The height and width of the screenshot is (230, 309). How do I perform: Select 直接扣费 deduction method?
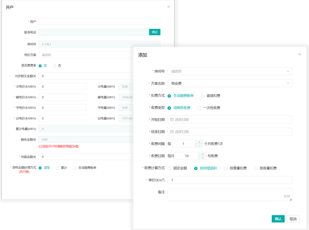pyautogui.click(x=202, y=96)
